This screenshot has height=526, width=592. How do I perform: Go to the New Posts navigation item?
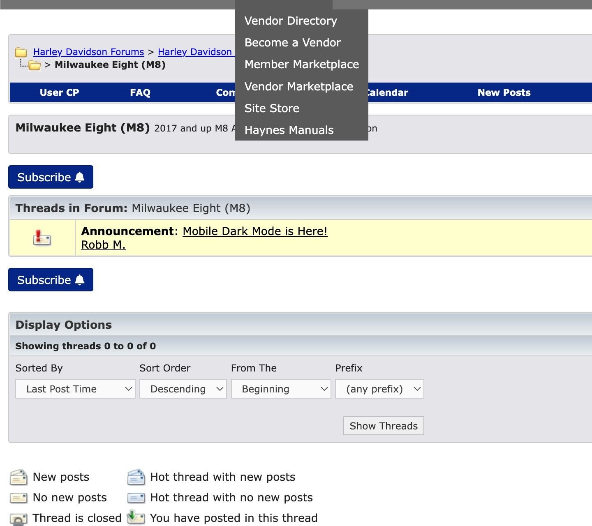(x=504, y=93)
